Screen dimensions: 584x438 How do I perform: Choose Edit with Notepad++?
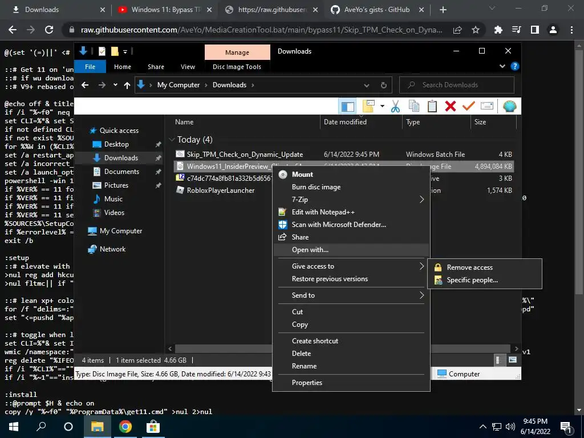pyautogui.click(x=323, y=212)
